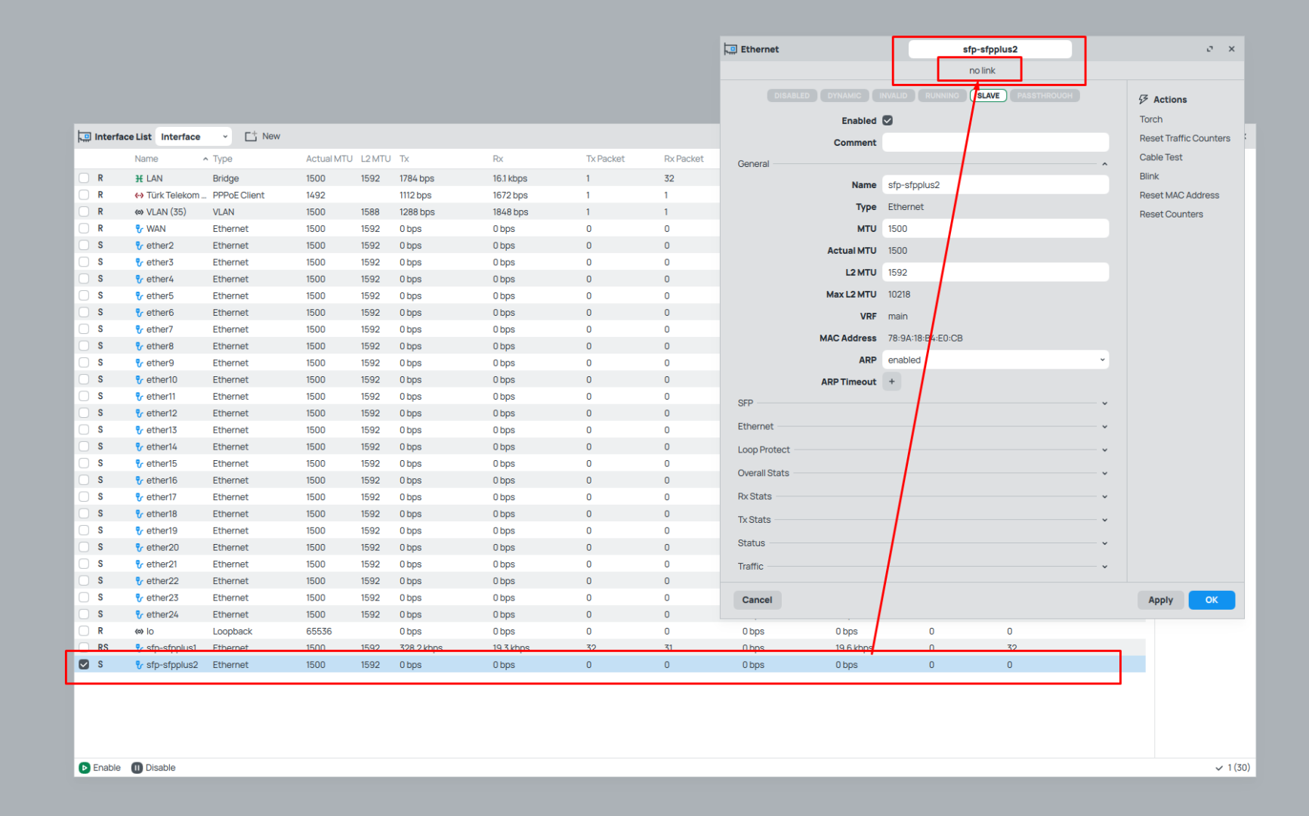Expand the Status section
The height and width of the screenshot is (816, 1309).
click(x=1104, y=543)
